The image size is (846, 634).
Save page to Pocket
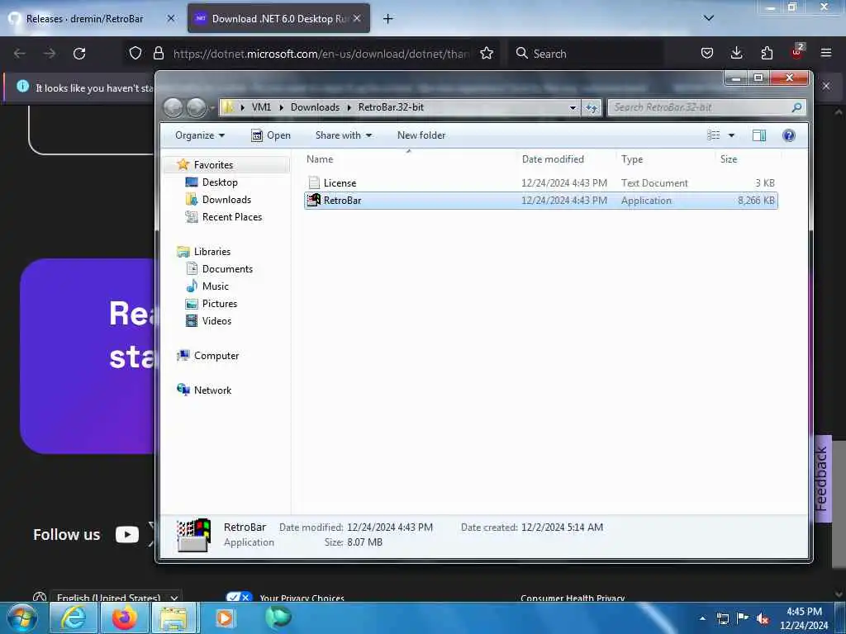[707, 53]
